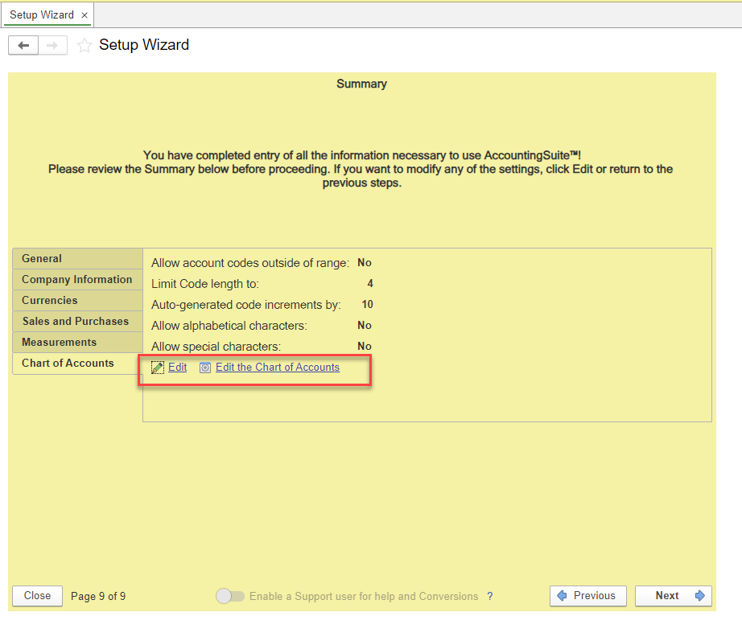Screen dimensions: 742x641
Task: Click the forward arrow navigation icon
Action: 52,45
